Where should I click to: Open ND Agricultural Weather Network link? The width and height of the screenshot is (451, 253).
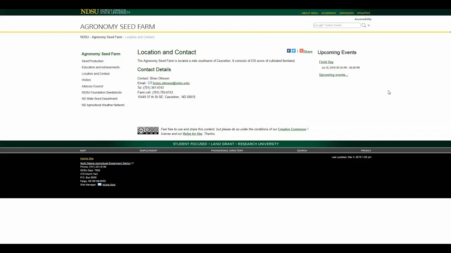103,105
